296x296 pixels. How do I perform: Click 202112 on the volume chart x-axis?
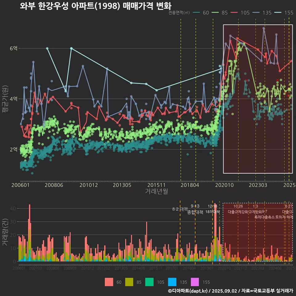click(x=240, y=268)
